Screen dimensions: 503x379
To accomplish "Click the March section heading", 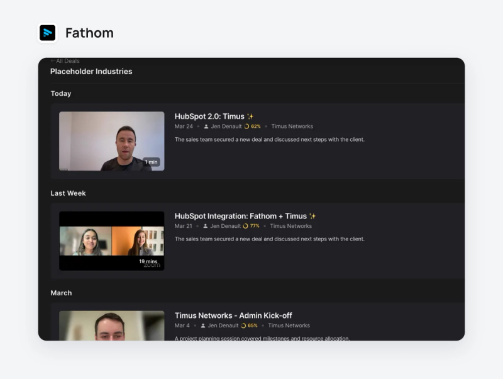I will click(61, 293).
